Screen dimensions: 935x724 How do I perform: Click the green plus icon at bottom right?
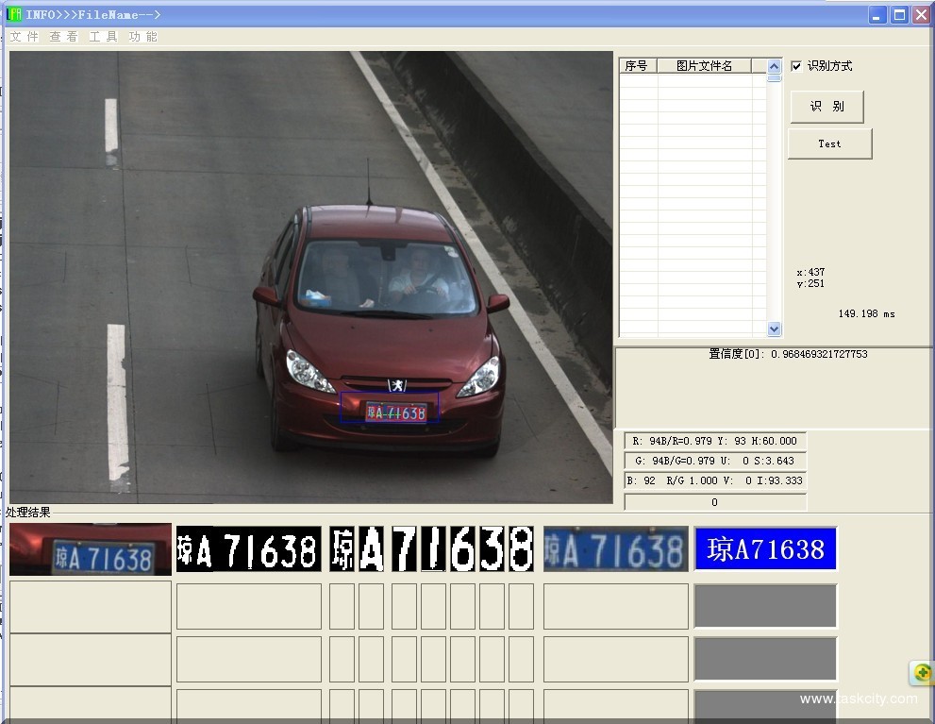(922, 672)
